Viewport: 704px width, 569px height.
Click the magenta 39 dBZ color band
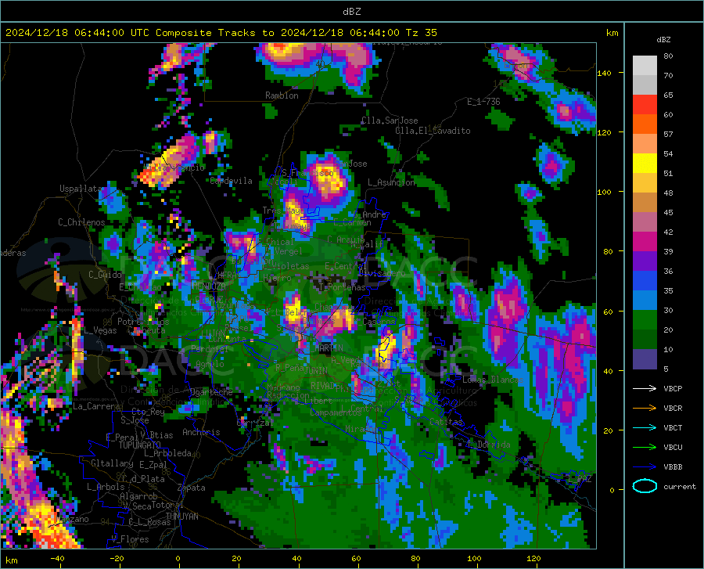pyautogui.click(x=645, y=241)
